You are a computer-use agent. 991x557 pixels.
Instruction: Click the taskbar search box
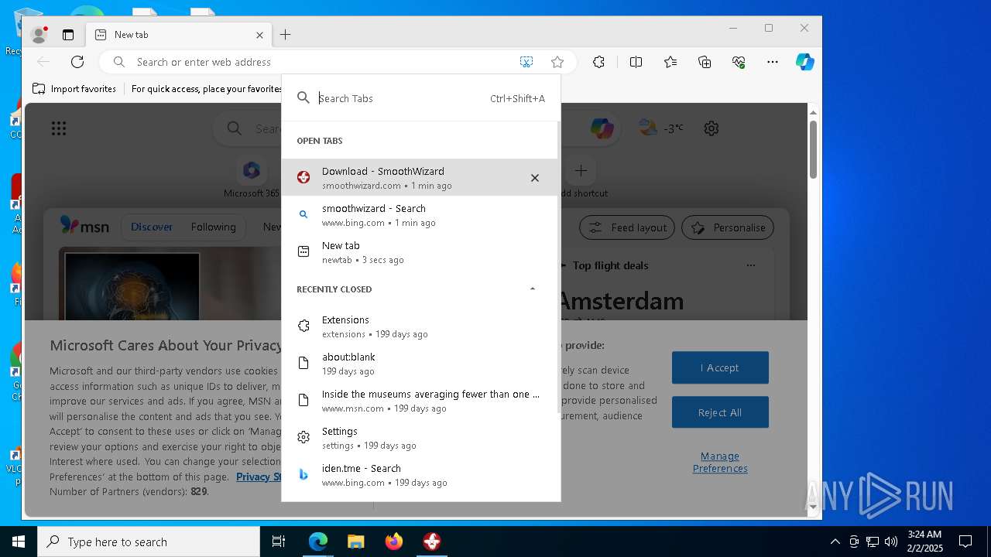(149, 542)
